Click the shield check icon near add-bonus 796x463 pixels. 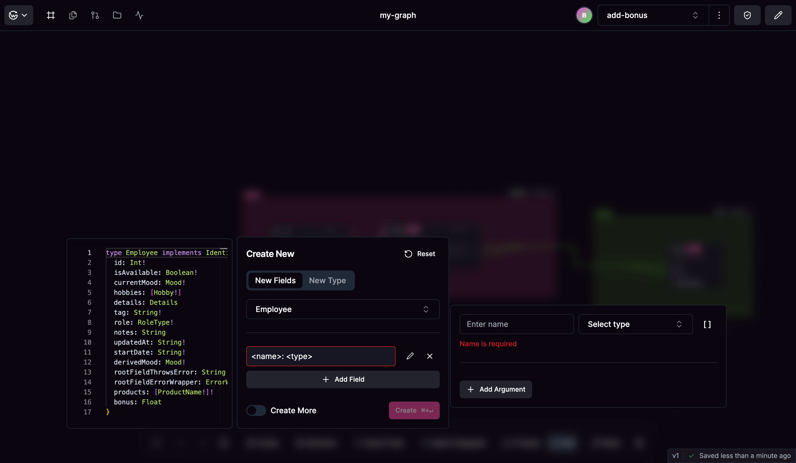coord(747,15)
